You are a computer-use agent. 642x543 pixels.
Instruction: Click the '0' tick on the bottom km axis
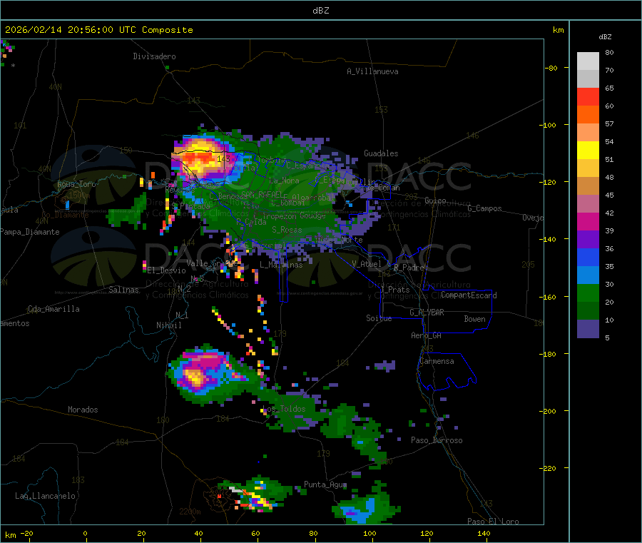(x=85, y=533)
